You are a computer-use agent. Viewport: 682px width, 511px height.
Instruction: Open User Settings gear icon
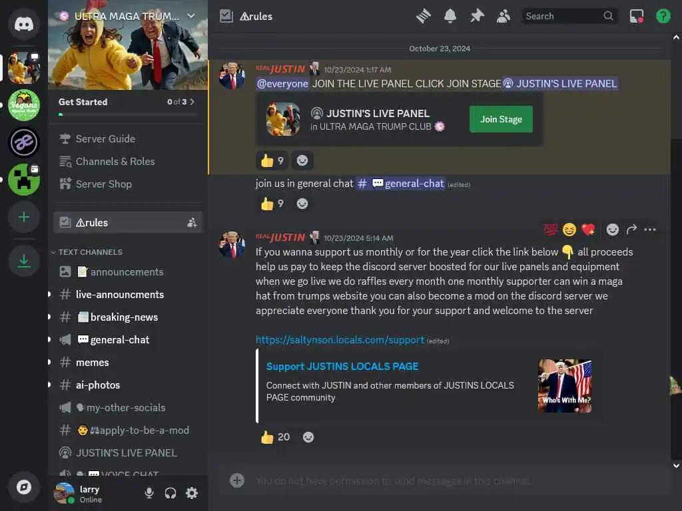192,493
